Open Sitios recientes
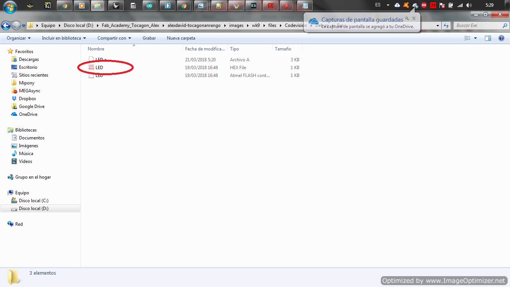The image size is (510, 287). pyautogui.click(x=34, y=75)
